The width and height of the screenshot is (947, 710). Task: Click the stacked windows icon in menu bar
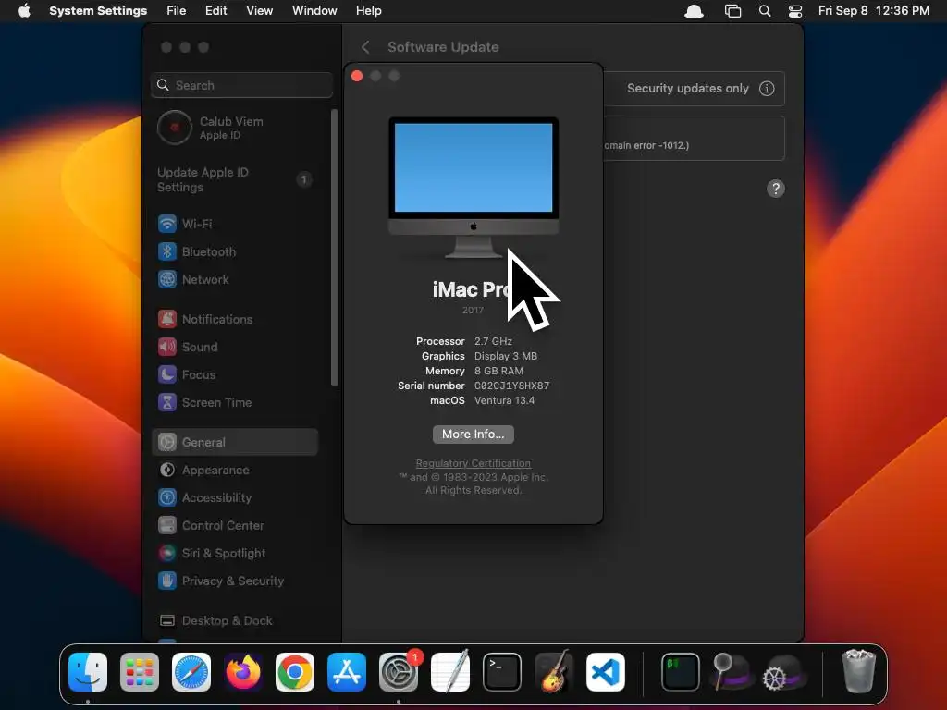pos(732,11)
